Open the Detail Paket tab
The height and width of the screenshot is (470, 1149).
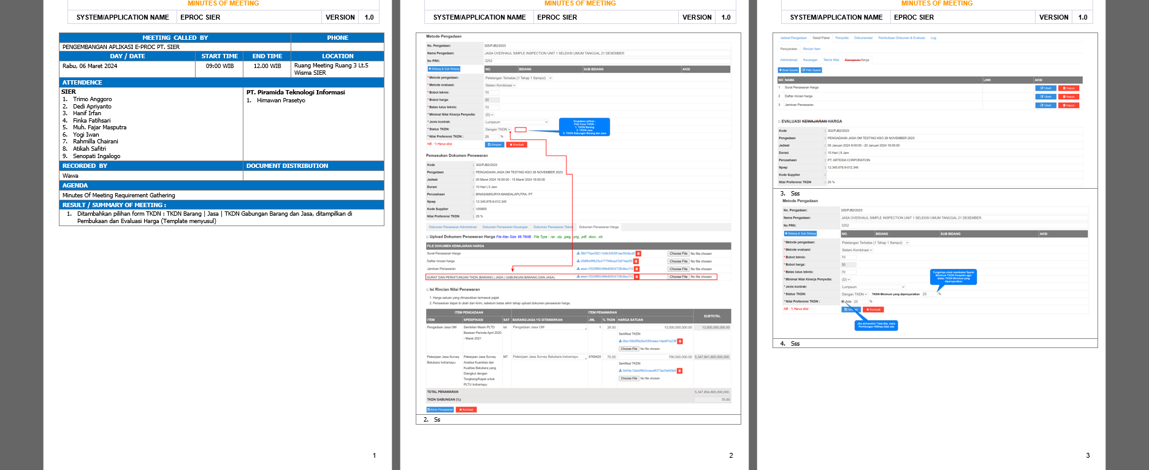pyautogui.click(x=821, y=38)
